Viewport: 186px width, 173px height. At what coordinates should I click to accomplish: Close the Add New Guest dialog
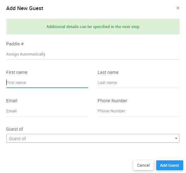pos(178,8)
